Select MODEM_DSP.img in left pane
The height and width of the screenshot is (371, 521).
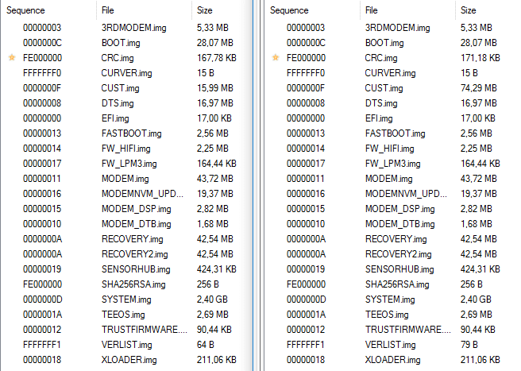(126, 209)
